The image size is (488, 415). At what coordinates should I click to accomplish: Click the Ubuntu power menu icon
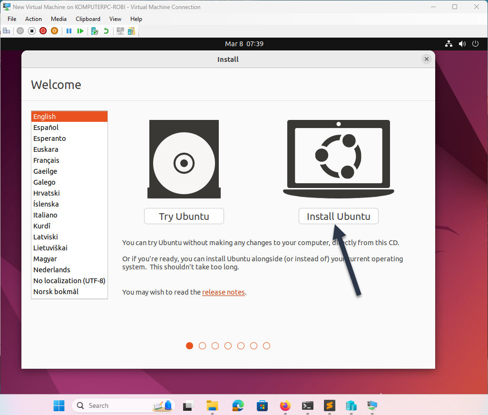[475, 43]
